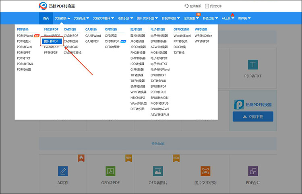Click the 图片文字识别 orange scan icon

[205, 171]
